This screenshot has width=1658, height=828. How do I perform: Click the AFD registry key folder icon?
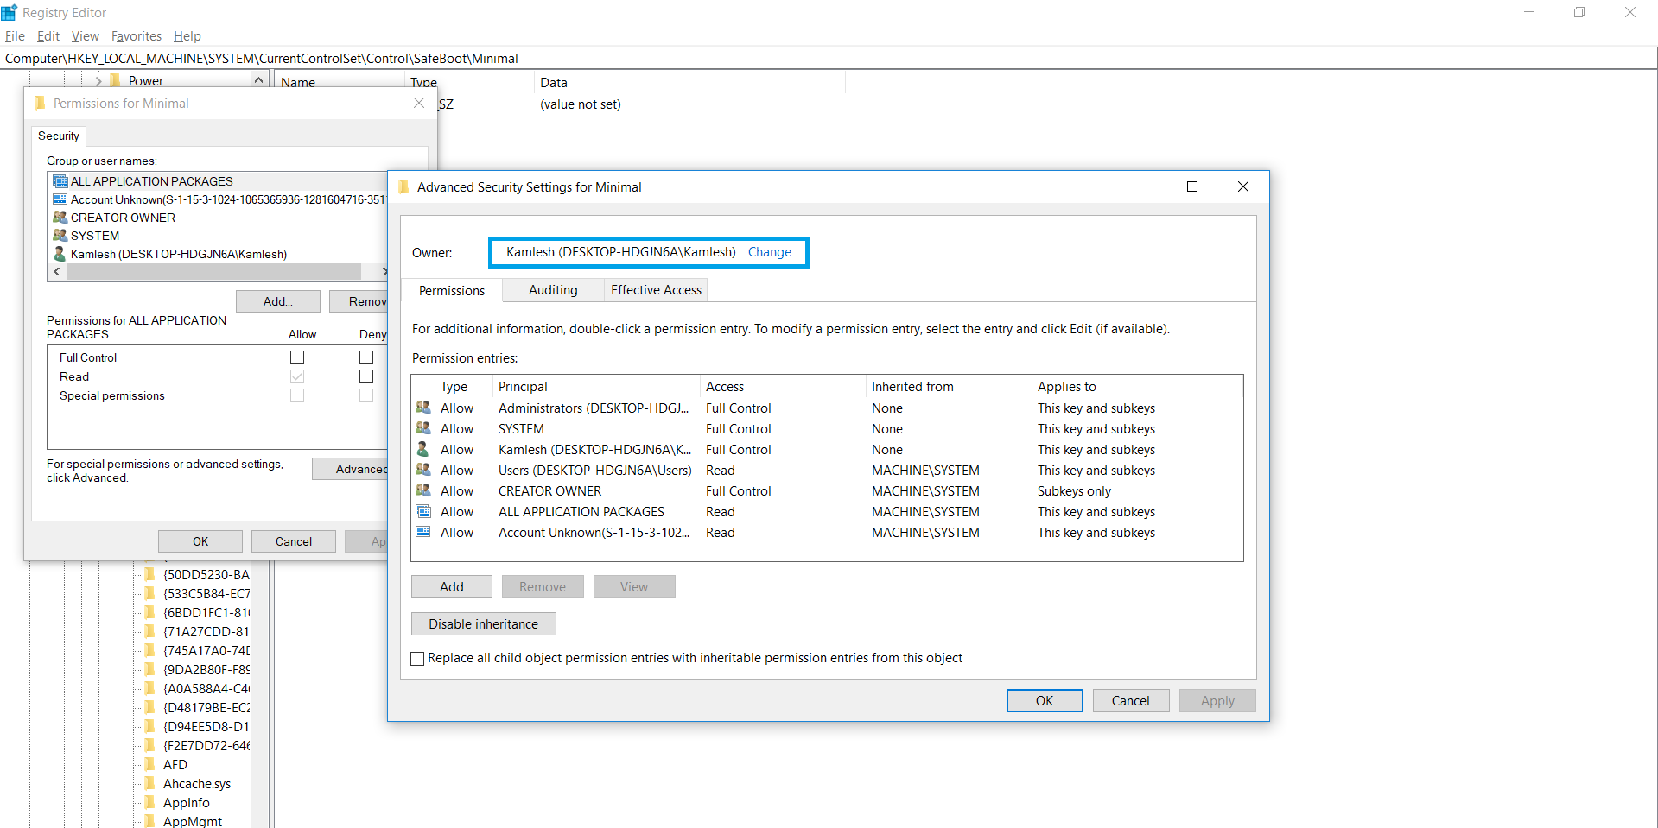pyautogui.click(x=151, y=764)
